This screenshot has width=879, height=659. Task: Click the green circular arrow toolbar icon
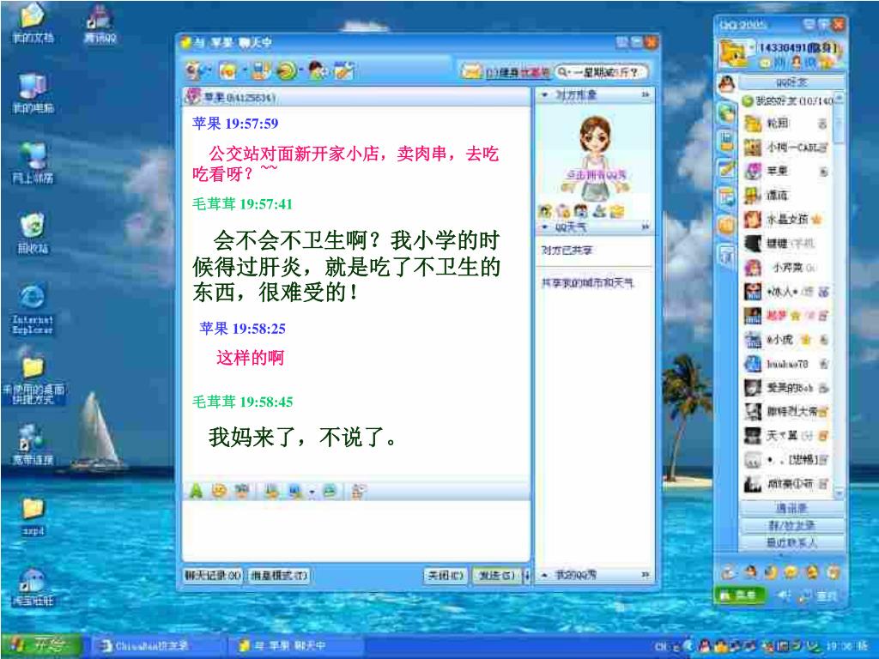287,70
